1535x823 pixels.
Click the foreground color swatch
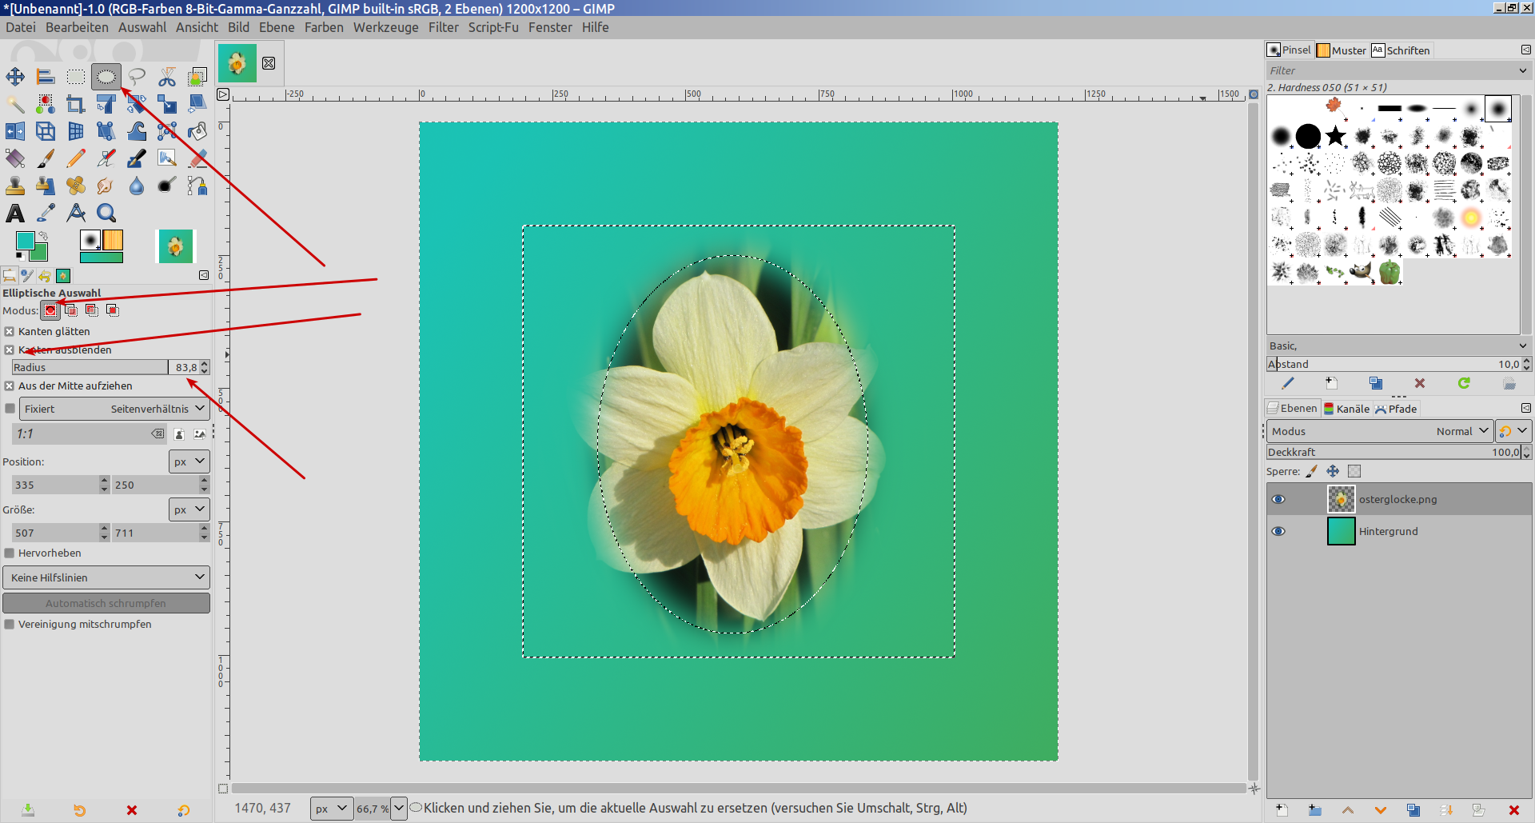pyautogui.click(x=25, y=241)
